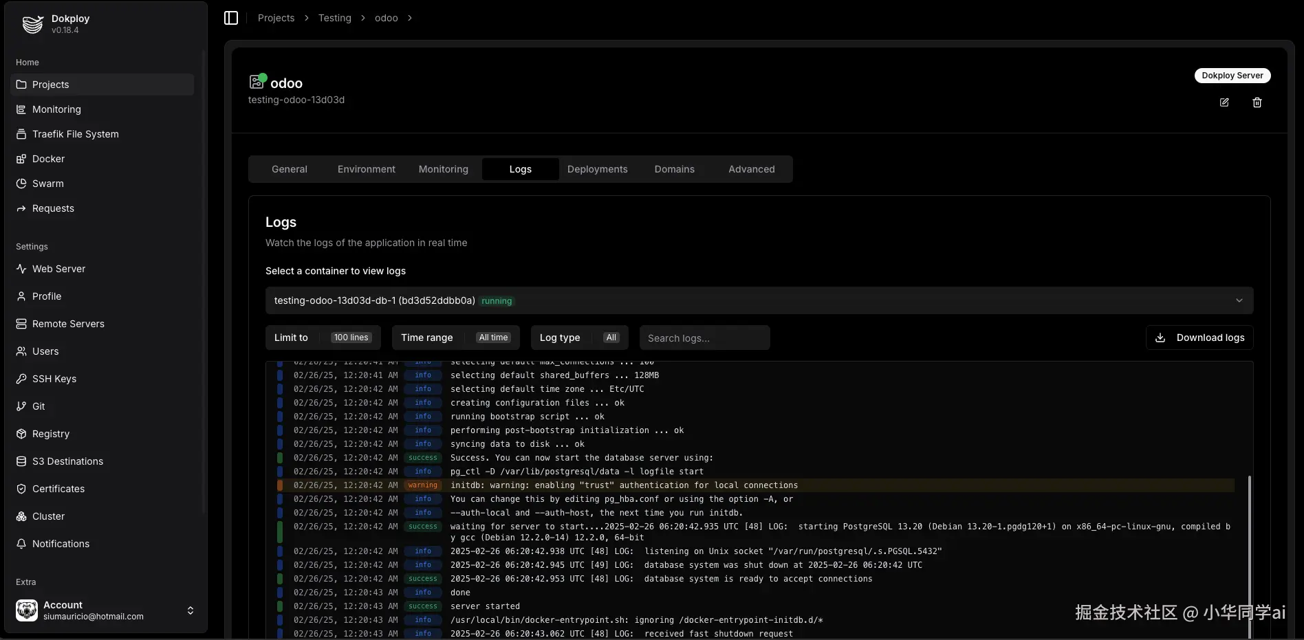
Task: Click the Profile user icon
Action: [21, 296]
